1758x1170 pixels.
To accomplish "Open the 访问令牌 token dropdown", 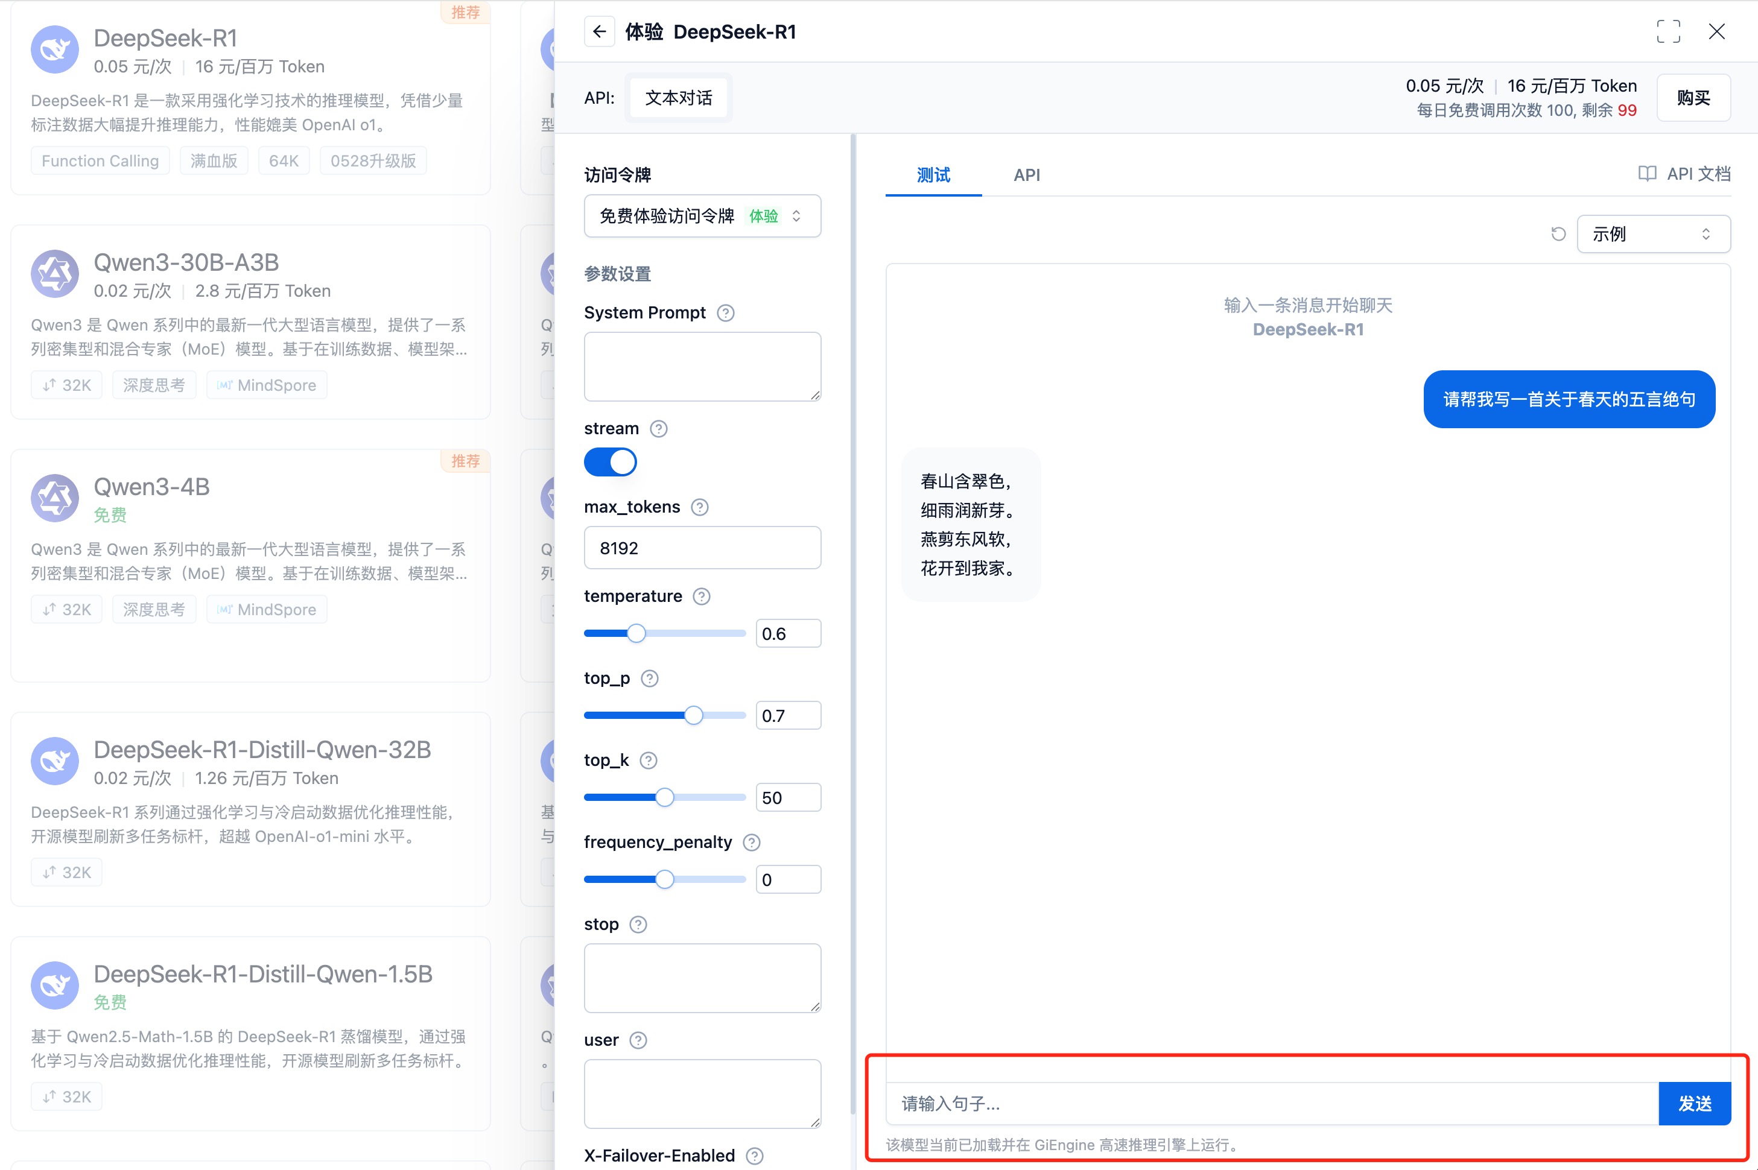I will tap(702, 217).
